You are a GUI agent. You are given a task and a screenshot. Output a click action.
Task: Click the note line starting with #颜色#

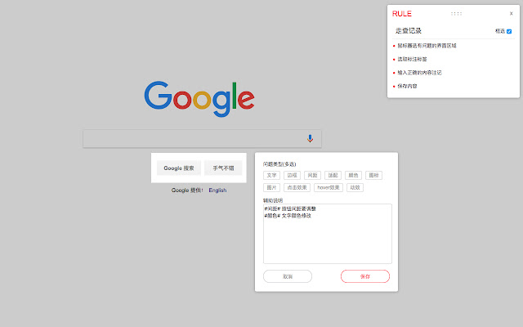pos(288,216)
